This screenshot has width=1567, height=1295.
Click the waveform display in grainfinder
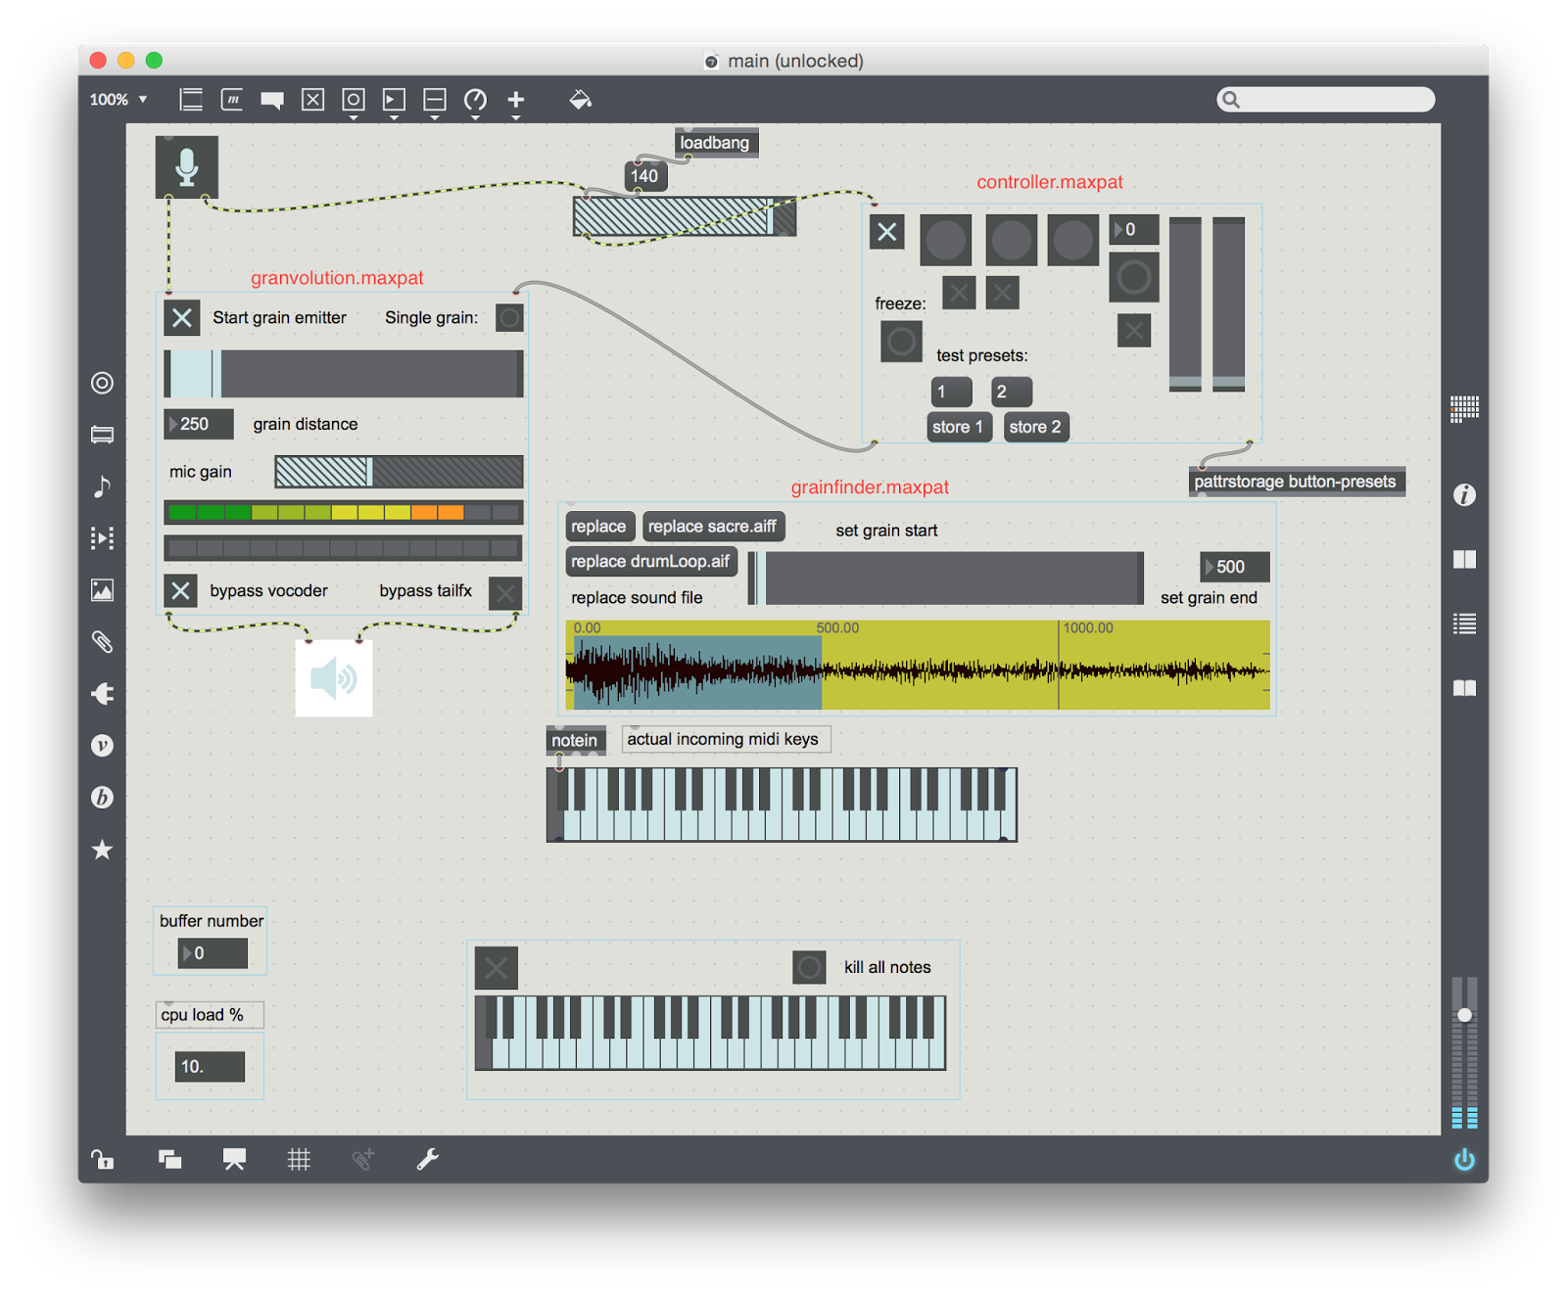click(x=918, y=665)
